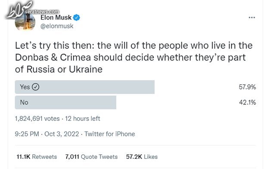
Task: Open the @elonmusk handle link
Action: [x=57, y=26]
